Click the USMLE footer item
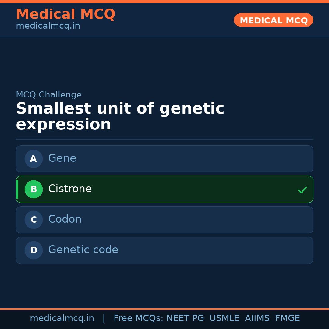Screen dimensions: 329x329 [225, 318]
